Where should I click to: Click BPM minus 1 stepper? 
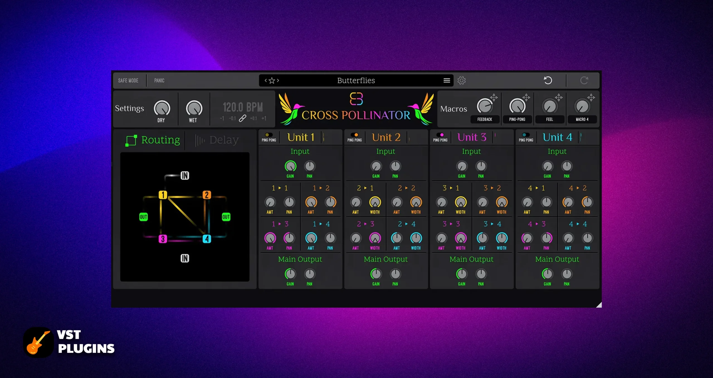tap(222, 118)
